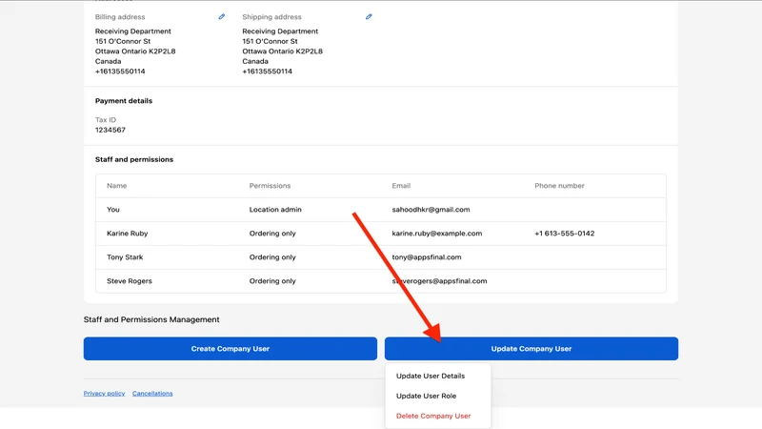Click the Permissions column header
Image resolution: width=762 pixels, height=429 pixels.
(270, 186)
